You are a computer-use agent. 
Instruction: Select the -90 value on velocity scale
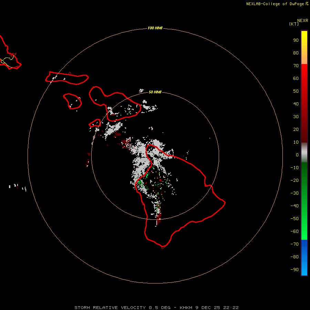pyautogui.click(x=294, y=270)
